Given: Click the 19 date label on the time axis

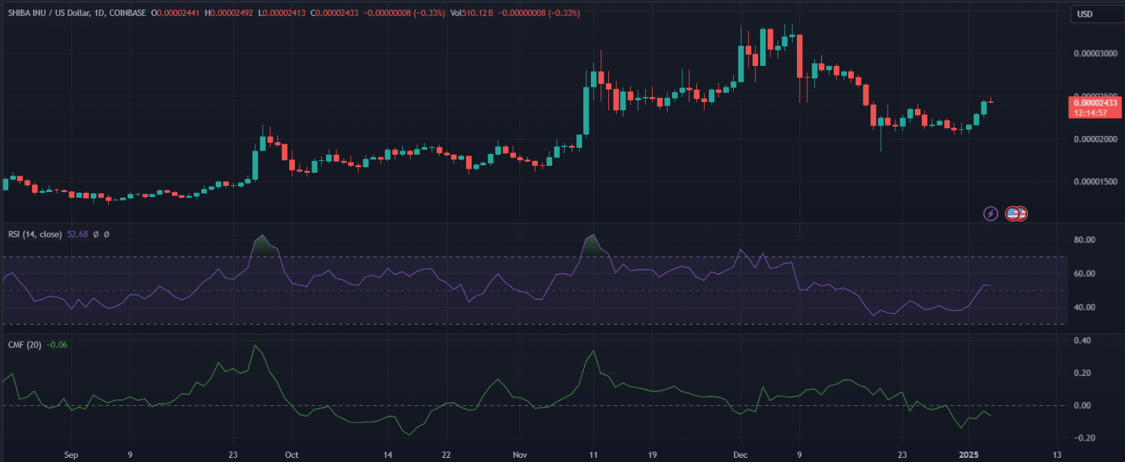Looking at the screenshot, I should coord(652,455).
